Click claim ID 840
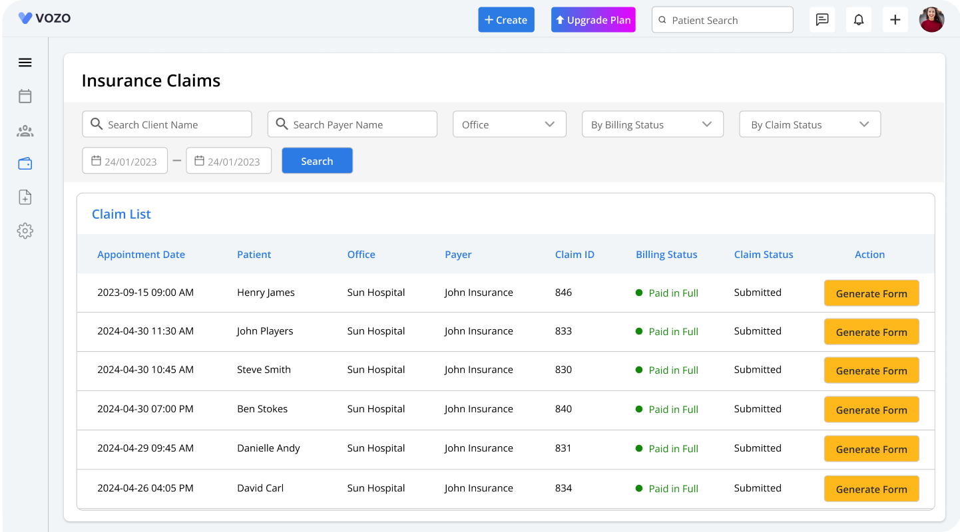 (563, 409)
